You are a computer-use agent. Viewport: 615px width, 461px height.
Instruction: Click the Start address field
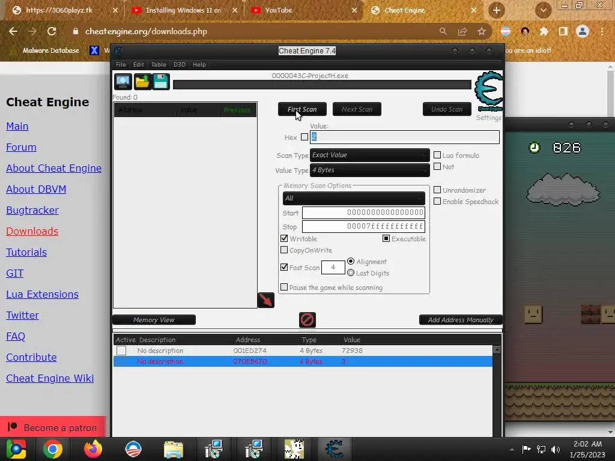tap(363, 212)
